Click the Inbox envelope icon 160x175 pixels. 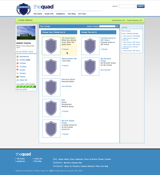click(17, 80)
